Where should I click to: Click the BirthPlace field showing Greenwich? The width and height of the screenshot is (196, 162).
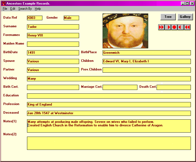(x=147, y=53)
